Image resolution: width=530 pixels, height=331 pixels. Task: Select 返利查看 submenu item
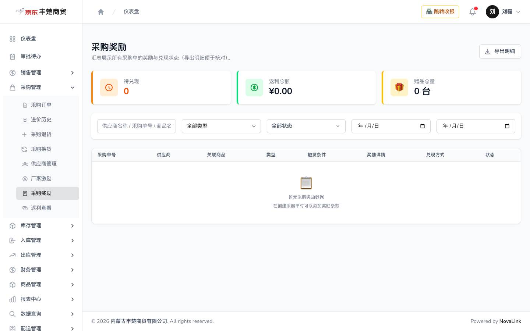[47, 208]
